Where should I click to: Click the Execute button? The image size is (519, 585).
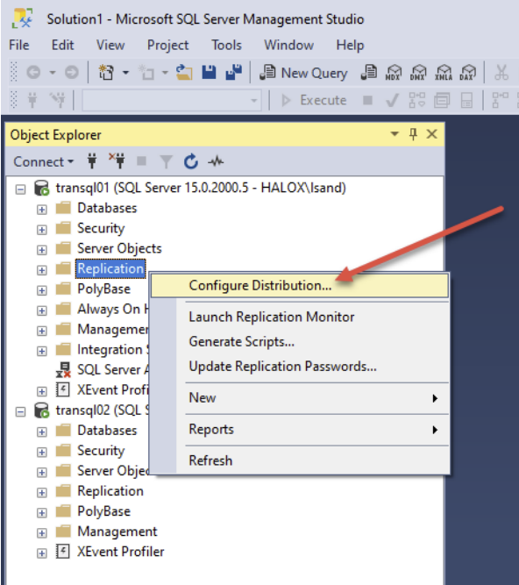314,100
